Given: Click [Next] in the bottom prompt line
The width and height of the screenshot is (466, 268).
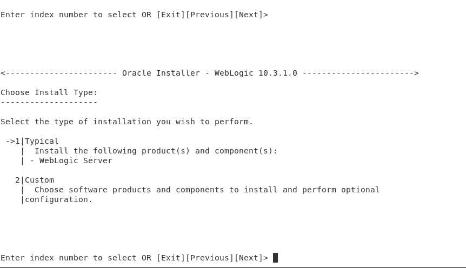Looking at the screenshot, I should [x=249, y=258].
